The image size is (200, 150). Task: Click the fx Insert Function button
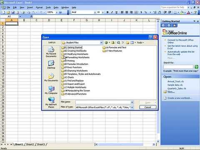[x=32, y=17]
